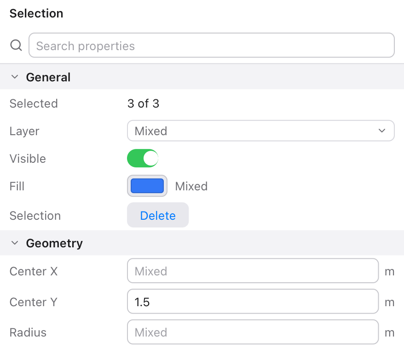Image resolution: width=404 pixels, height=354 pixels.
Task: Edit the Center X field
Action: (x=253, y=271)
